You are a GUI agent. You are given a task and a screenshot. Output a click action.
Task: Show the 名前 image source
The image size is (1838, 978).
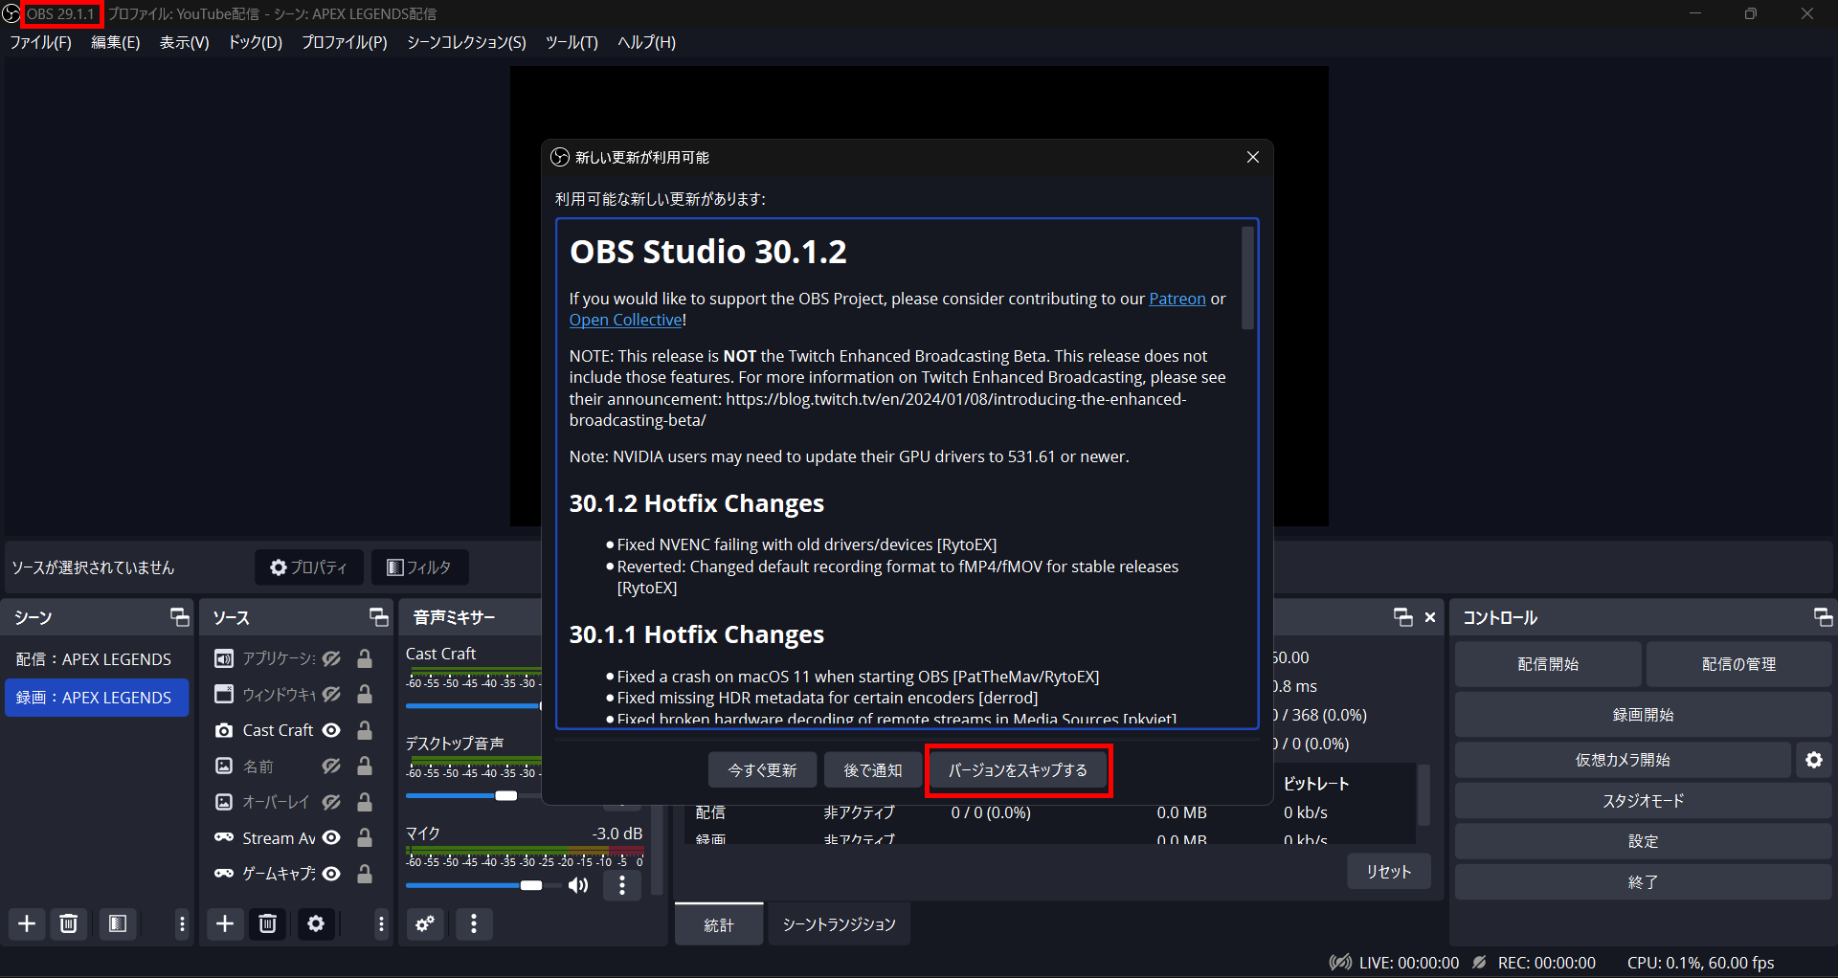point(331,766)
